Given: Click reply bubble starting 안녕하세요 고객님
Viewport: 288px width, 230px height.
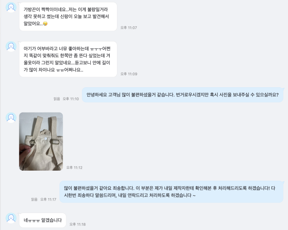Looking at the screenshot, I should click(x=183, y=95).
